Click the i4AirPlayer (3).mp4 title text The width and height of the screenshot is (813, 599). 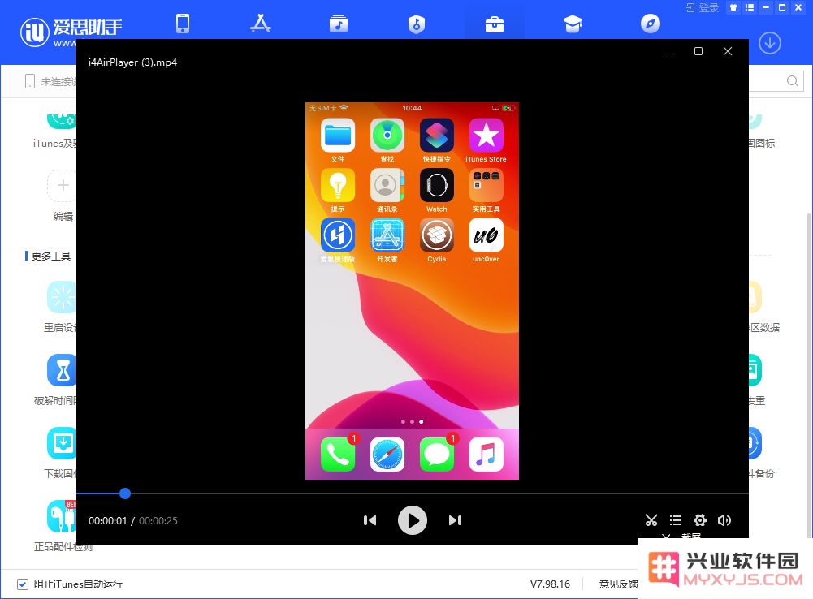tap(132, 62)
